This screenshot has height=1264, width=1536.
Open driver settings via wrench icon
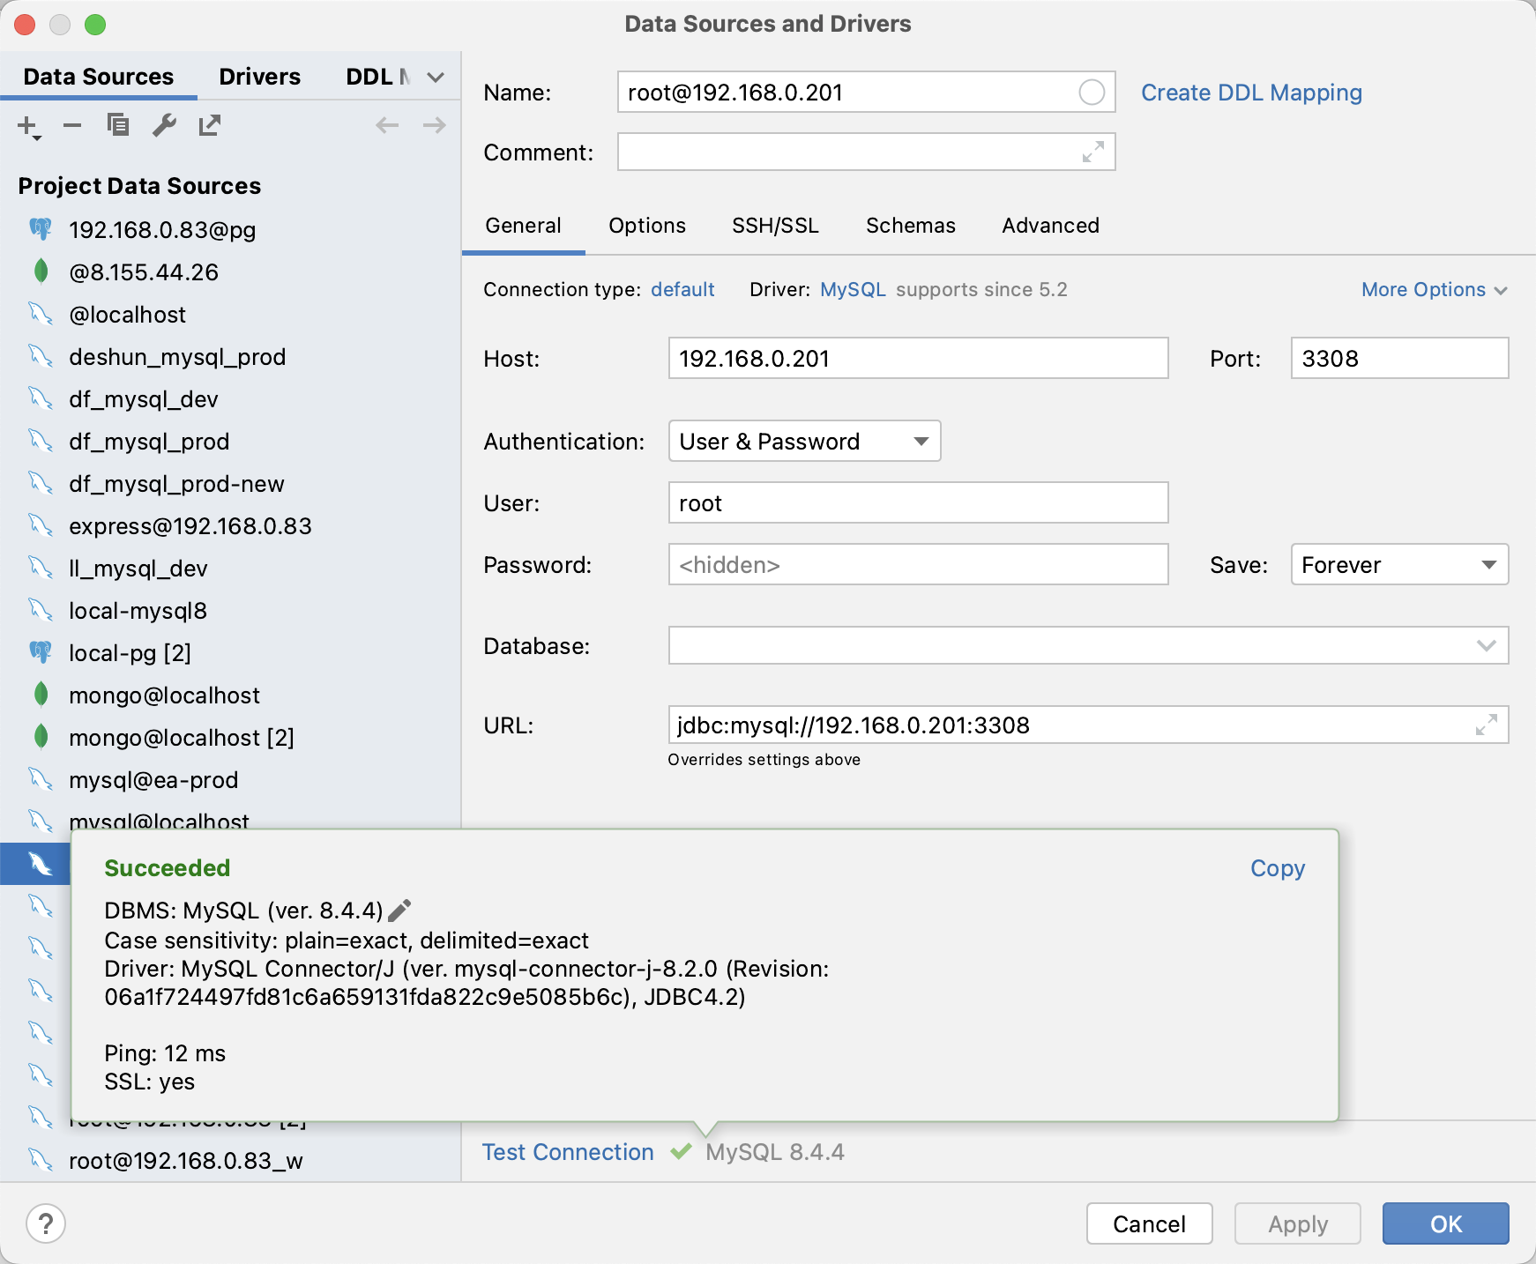pos(164,126)
